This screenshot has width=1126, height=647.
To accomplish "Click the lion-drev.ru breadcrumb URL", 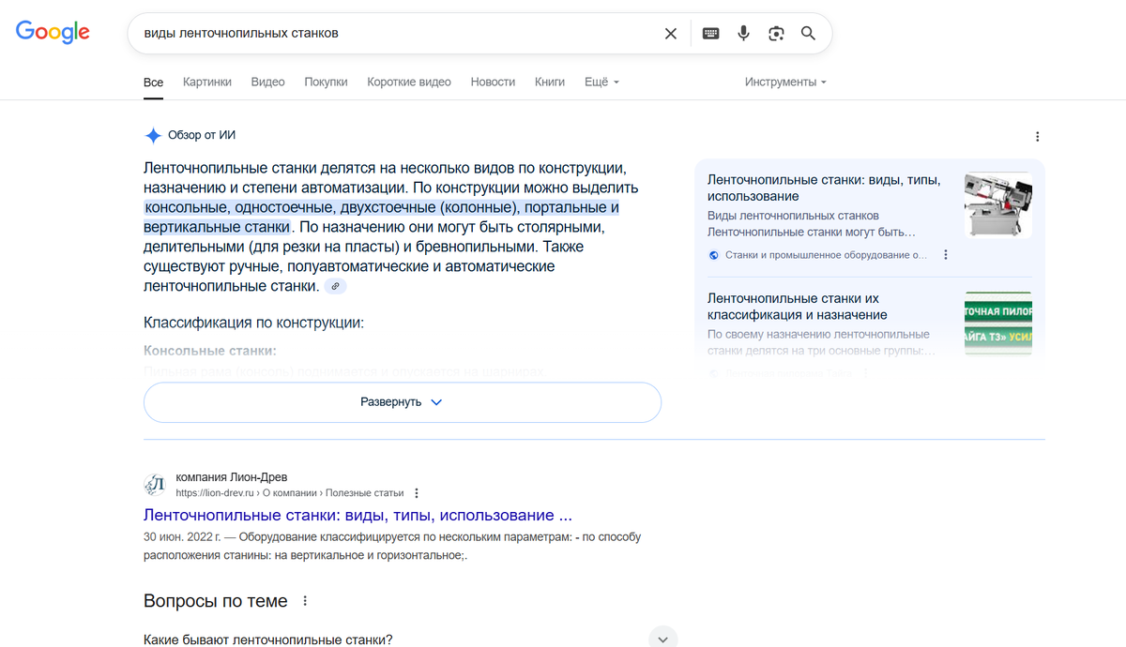I will [290, 493].
